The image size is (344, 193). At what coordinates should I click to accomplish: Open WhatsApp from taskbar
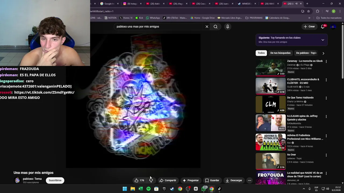click(204, 189)
